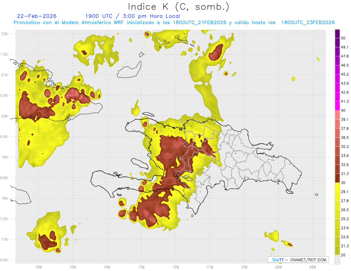
Task: Click the '1.5N' latitude label
Action: click(x=5, y=54)
